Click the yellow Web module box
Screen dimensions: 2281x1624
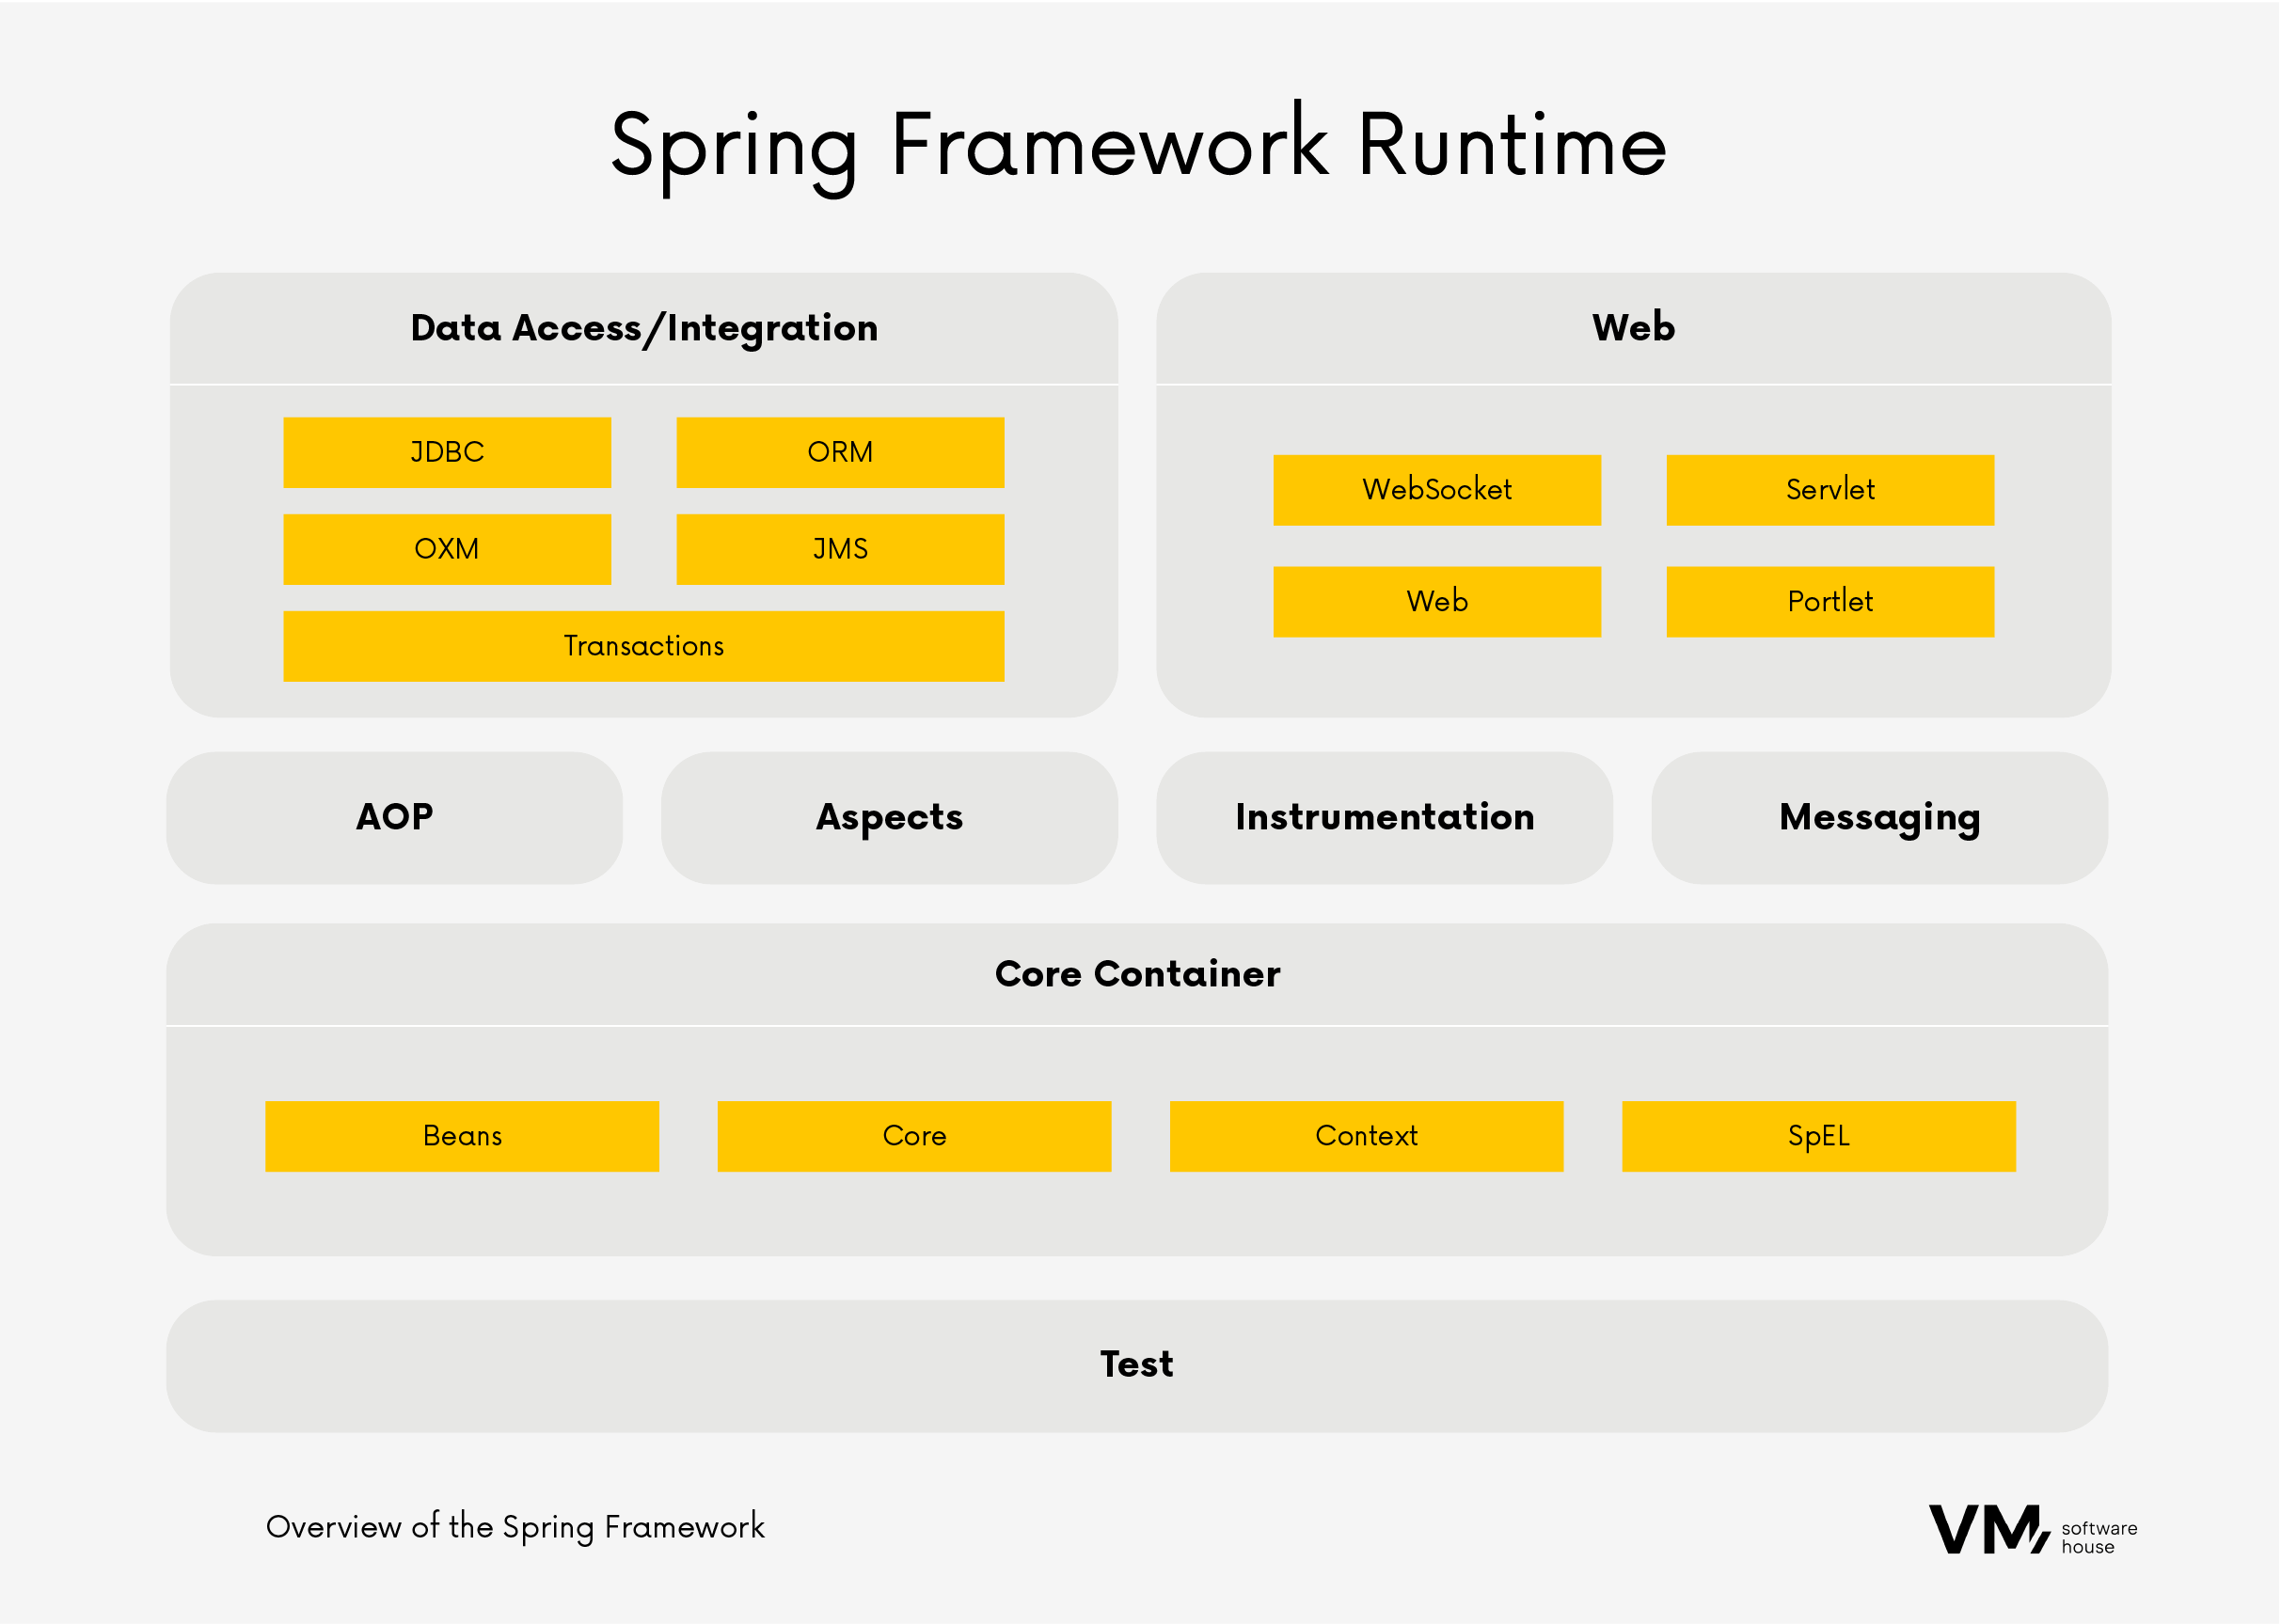pos(1436,601)
